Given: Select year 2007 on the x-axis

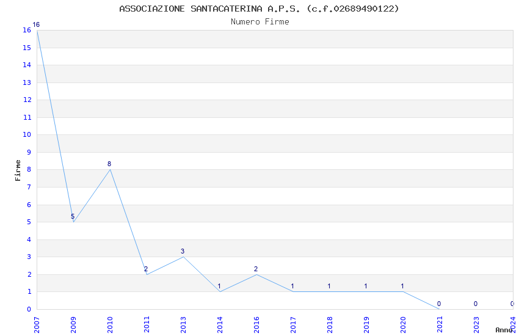Looking at the screenshot, I should (37, 324).
